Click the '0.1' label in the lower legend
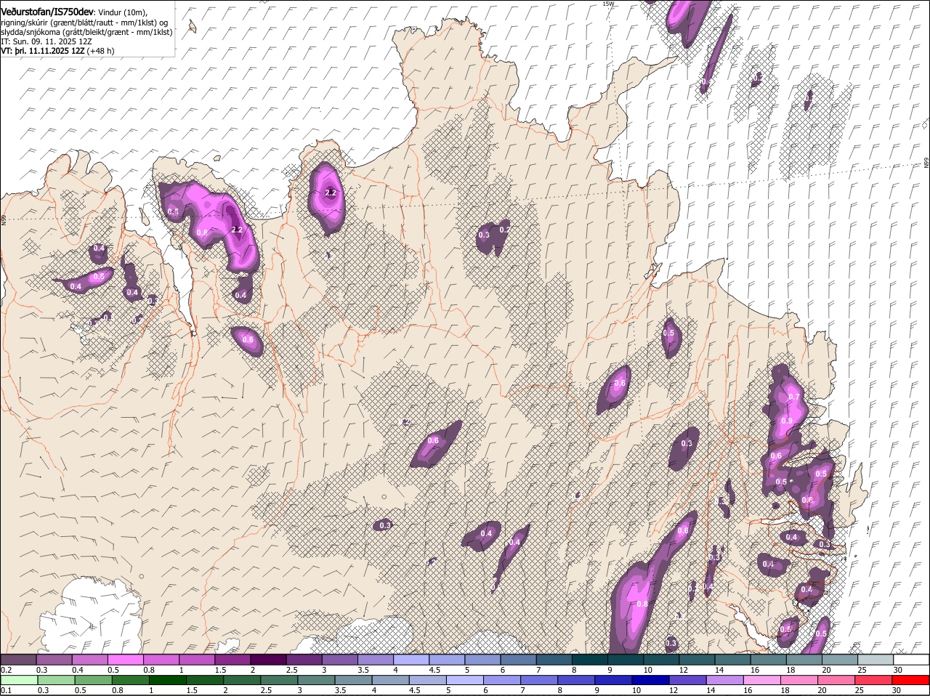This screenshot has width=930, height=696. [6, 690]
